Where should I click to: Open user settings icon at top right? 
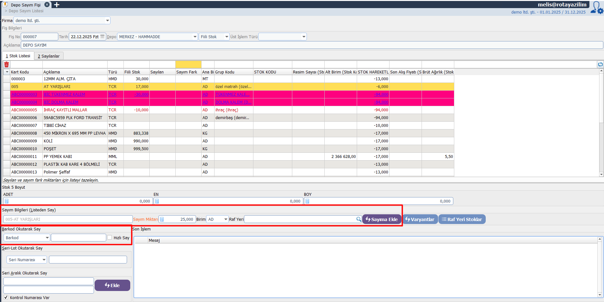point(597,8)
